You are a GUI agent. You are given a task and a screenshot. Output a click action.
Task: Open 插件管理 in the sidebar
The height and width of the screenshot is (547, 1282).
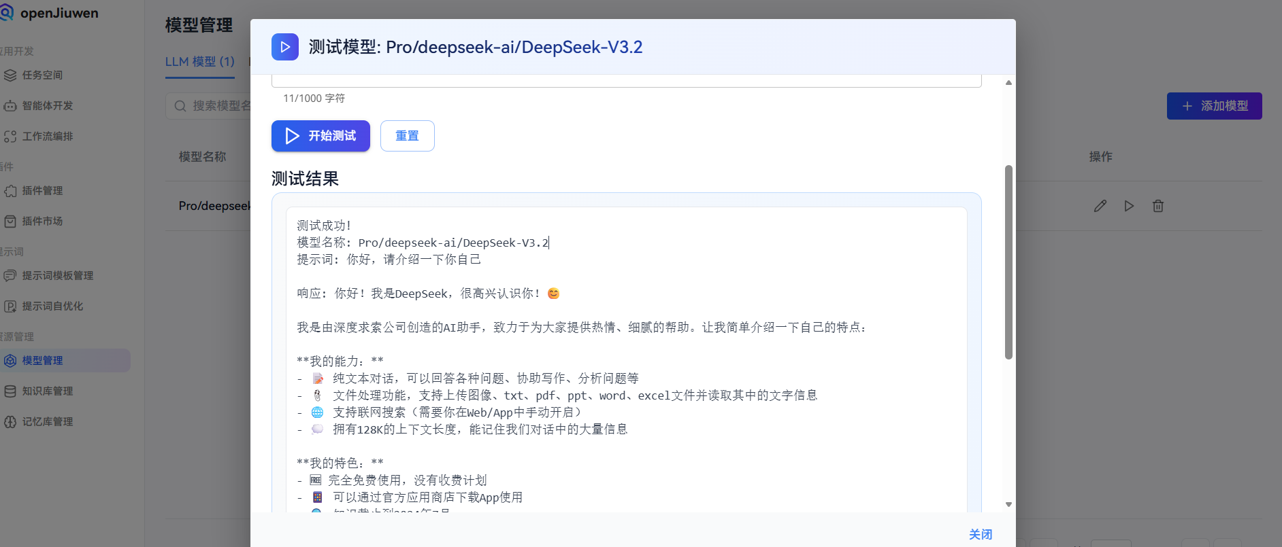pos(42,190)
